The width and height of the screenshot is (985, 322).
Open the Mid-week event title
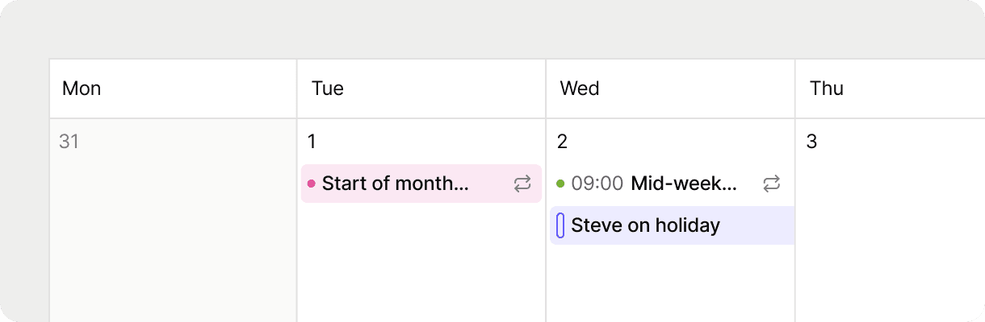(x=684, y=184)
